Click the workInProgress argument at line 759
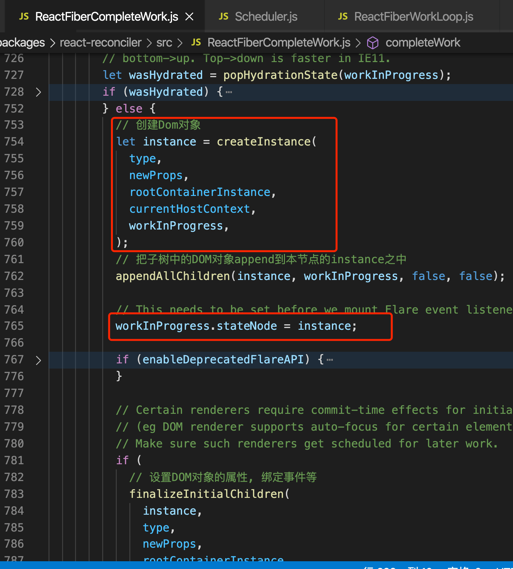This screenshot has height=569, width=513. [x=176, y=226]
